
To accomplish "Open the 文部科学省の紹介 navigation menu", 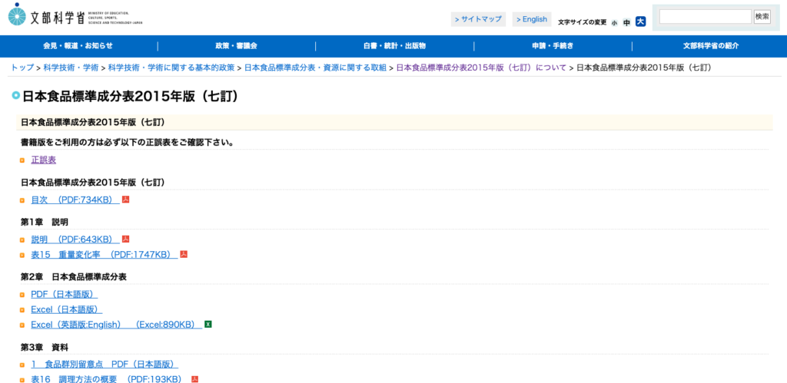I will click(710, 46).
